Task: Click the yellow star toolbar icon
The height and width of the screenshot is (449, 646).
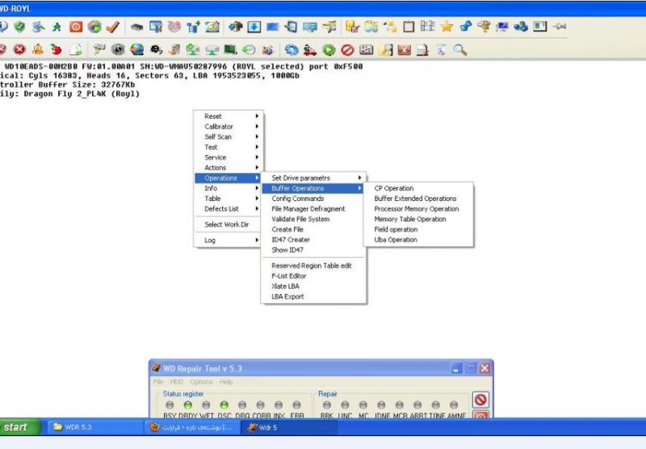Action: click(447, 27)
